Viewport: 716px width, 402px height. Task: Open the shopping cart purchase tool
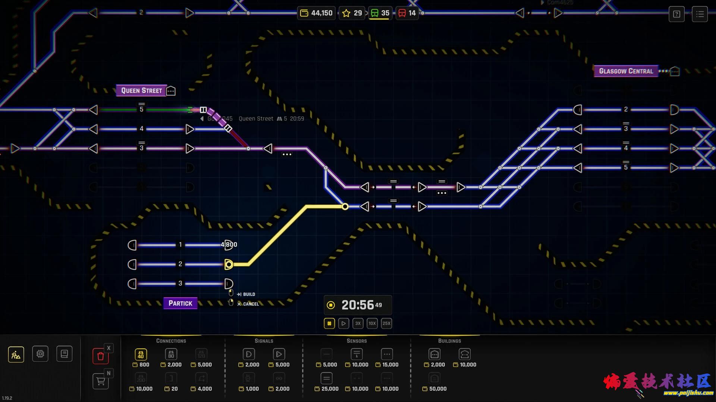point(100,381)
